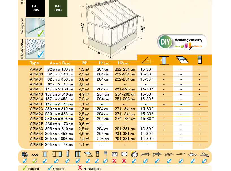
Task: Click the APM3E type row label
Action: click(x=36, y=145)
